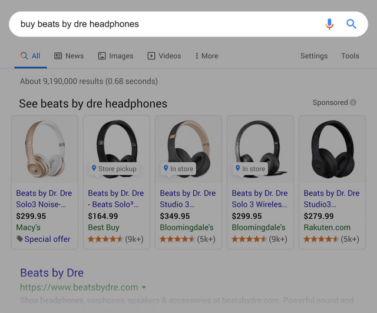Click the Special offer link
The width and height of the screenshot is (377, 313).
[x=47, y=239]
